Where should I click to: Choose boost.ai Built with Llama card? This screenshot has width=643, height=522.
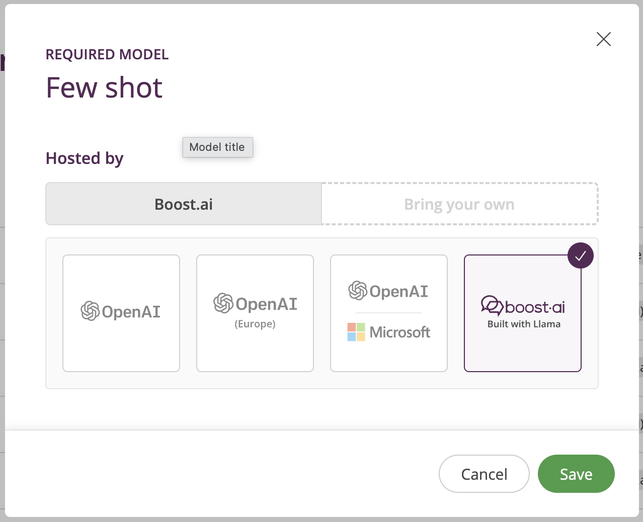(x=523, y=313)
